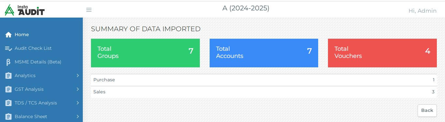Click the Analytics clipboard icon

(8, 75)
